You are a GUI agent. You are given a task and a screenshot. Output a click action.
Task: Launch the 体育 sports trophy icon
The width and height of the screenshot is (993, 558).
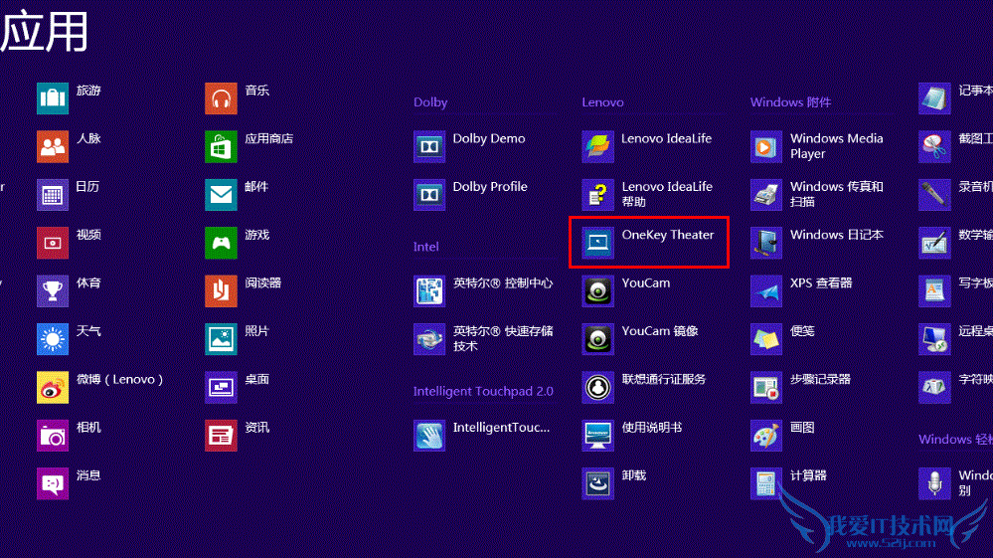coord(53,290)
